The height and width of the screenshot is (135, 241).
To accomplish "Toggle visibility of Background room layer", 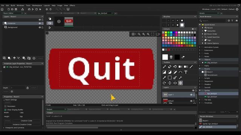I will 40,27.
